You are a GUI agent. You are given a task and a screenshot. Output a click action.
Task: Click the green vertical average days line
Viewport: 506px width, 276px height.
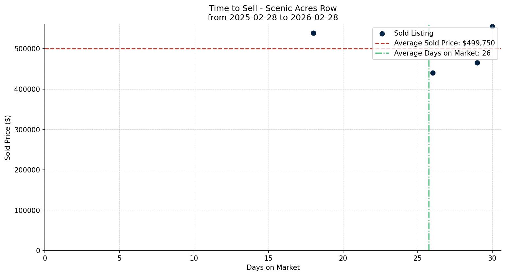pyautogui.click(x=429, y=163)
